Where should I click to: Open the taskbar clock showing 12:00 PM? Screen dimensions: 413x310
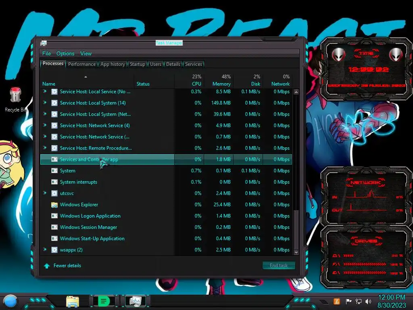[392, 301]
